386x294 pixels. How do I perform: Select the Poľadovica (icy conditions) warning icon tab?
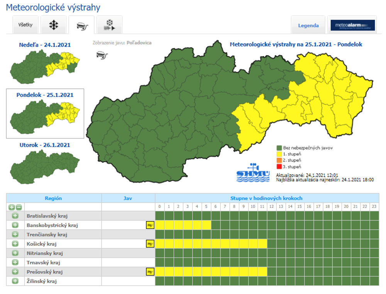pyautogui.click(x=81, y=25)
